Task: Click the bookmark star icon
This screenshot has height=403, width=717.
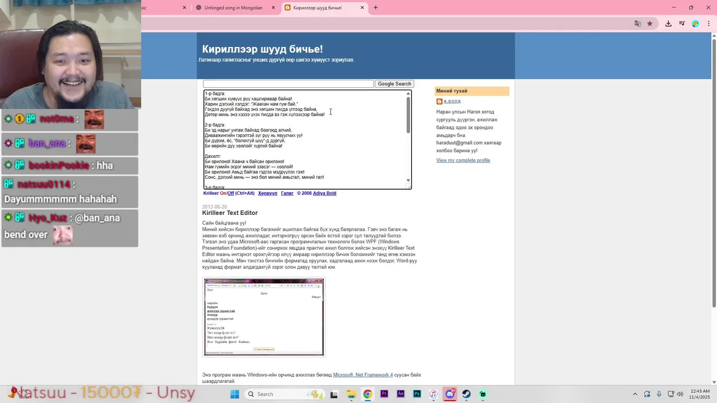Action: click(650, 24)
